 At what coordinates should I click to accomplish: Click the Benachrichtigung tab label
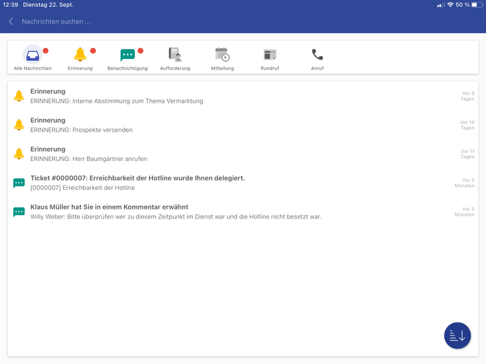click(127, 69)
